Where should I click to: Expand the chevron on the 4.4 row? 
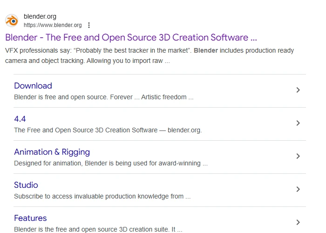click(298, 123)
